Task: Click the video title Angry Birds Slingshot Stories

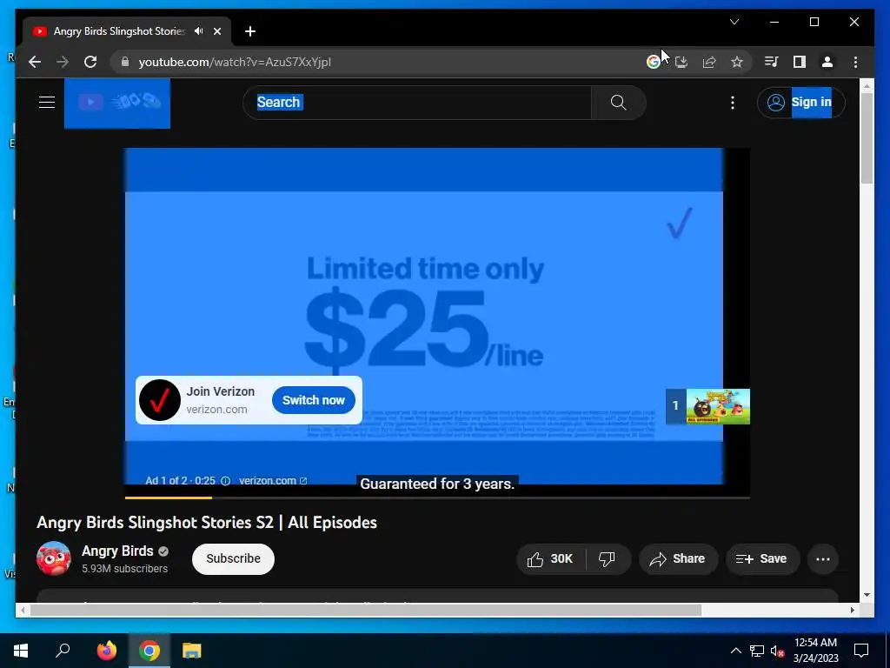Action: click(207, 522)
